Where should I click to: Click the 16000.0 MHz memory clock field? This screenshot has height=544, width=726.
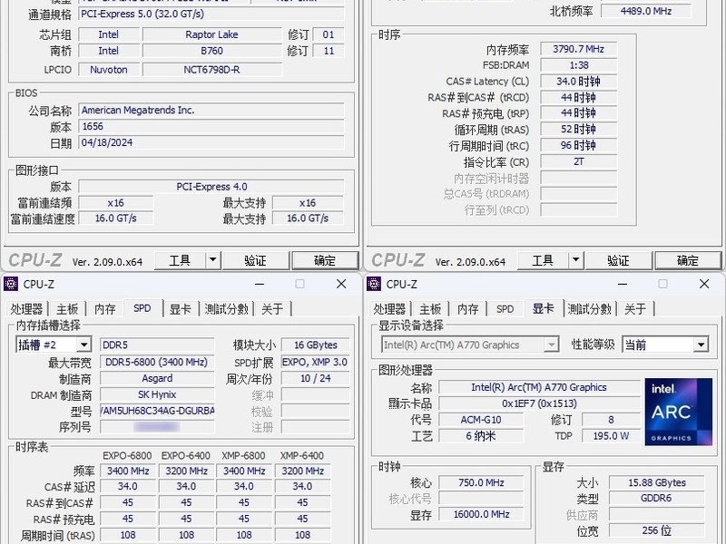(x=481, y=514)
